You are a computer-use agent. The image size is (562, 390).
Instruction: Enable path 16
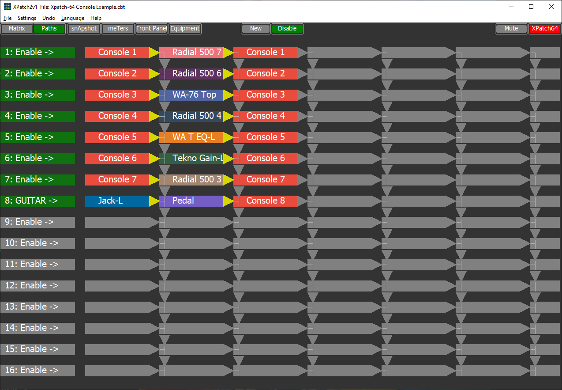click(37, 371)
